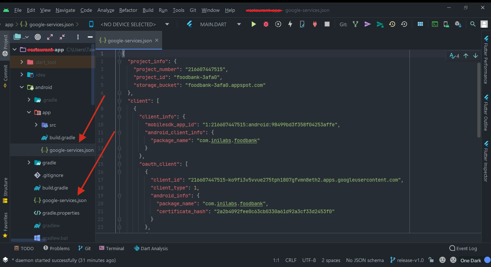Expand the .idea folder
The image size is (491, 267).
[x=22, y=75]
